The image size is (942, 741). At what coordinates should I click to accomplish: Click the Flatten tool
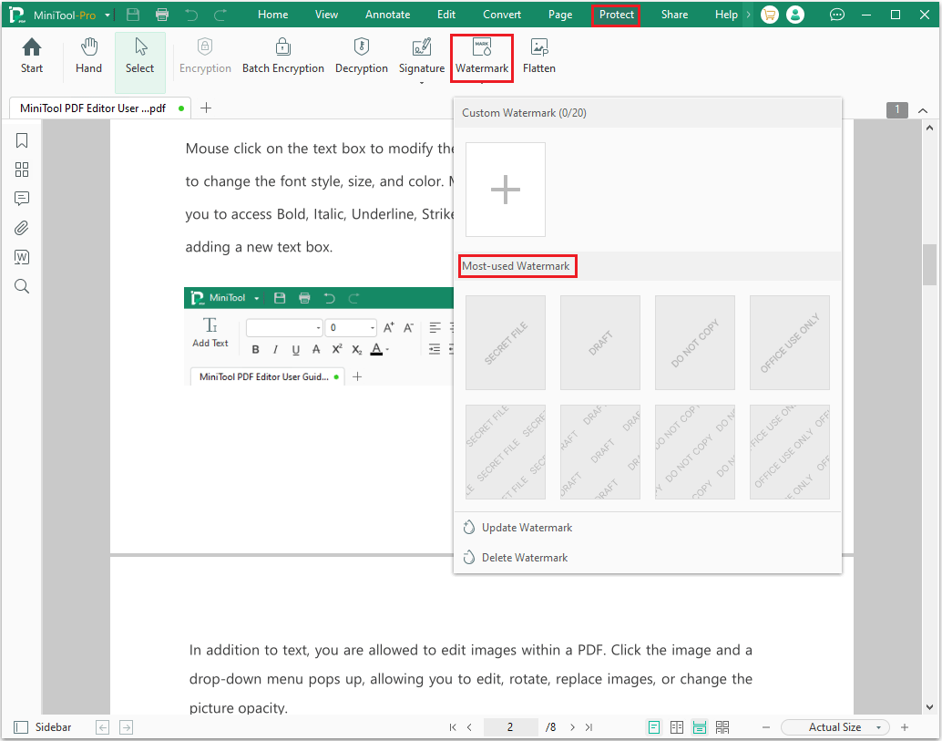pos(539,57)
